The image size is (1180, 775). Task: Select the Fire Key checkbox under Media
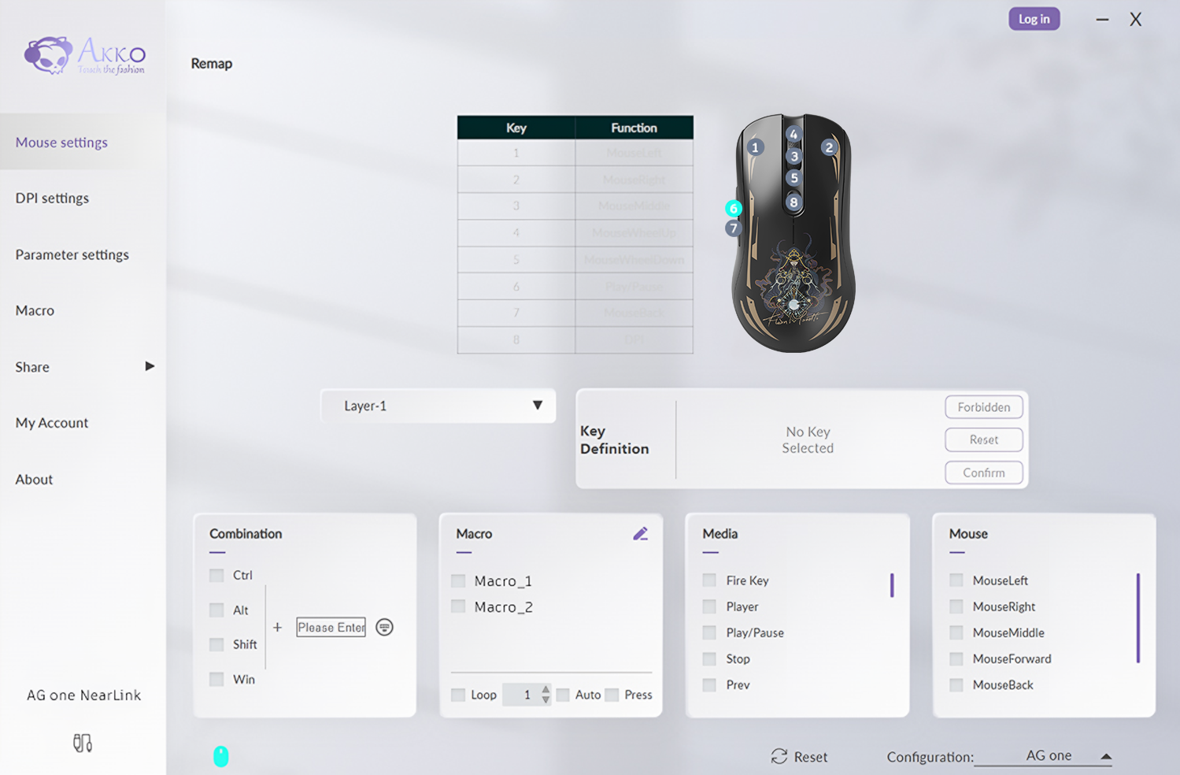coord(708,580)
